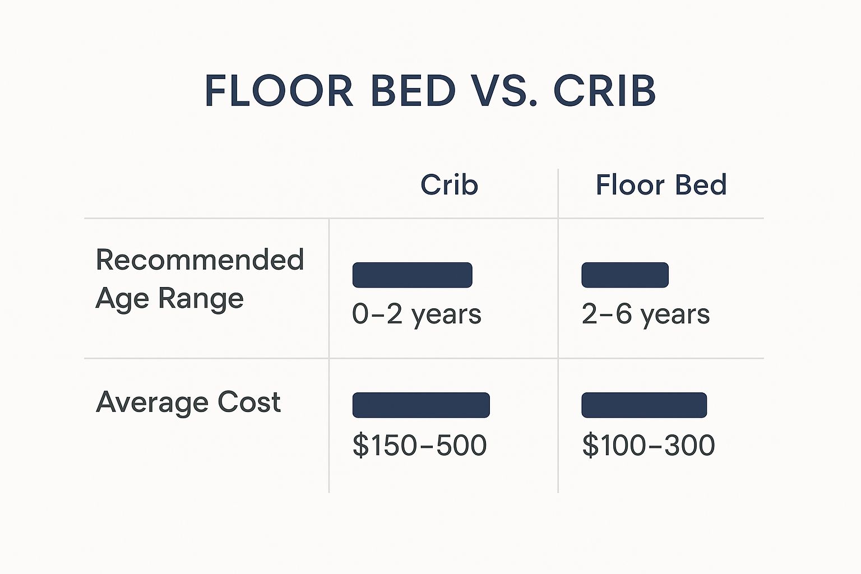Click the VS. text in the title
This screenshot has width=861, height=574.
(x=504, y=90)
